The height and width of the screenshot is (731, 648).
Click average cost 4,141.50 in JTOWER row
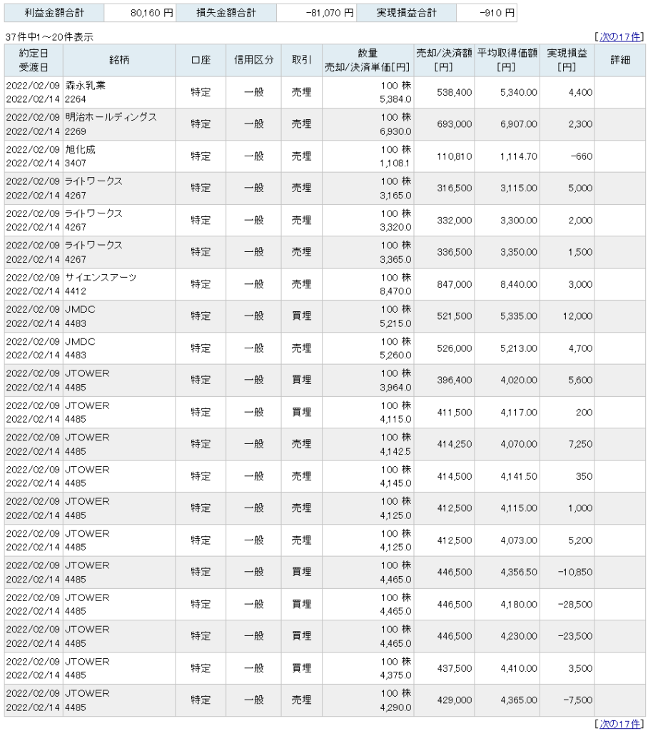[x=518, y=476]
